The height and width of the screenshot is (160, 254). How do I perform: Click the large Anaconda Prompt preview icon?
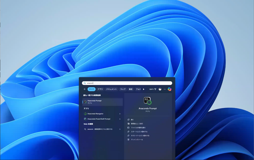(148, 101)
